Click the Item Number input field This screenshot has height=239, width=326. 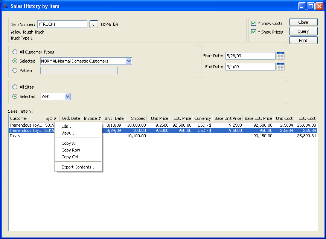coord(62,25)
